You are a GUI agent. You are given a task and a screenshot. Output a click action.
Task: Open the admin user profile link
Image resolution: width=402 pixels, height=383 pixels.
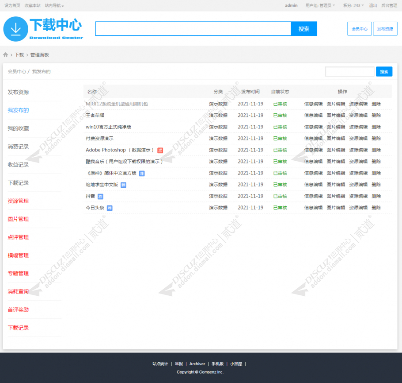(291, 5)
